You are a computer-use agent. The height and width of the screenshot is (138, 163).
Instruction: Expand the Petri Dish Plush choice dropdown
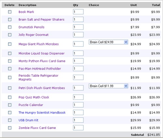[108, 86]
